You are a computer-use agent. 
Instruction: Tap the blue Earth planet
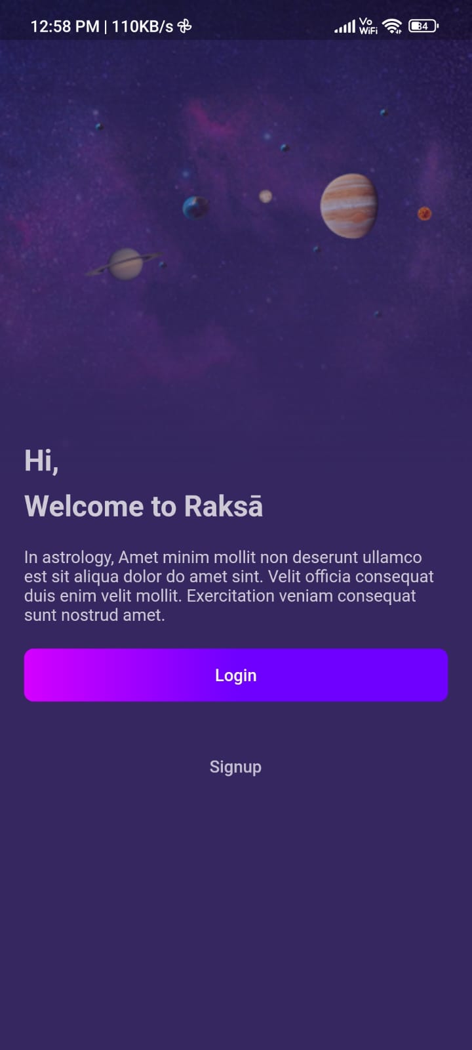click(x=195, y=207)
